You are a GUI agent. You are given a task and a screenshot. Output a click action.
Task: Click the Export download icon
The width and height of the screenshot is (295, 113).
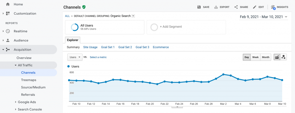216,7
